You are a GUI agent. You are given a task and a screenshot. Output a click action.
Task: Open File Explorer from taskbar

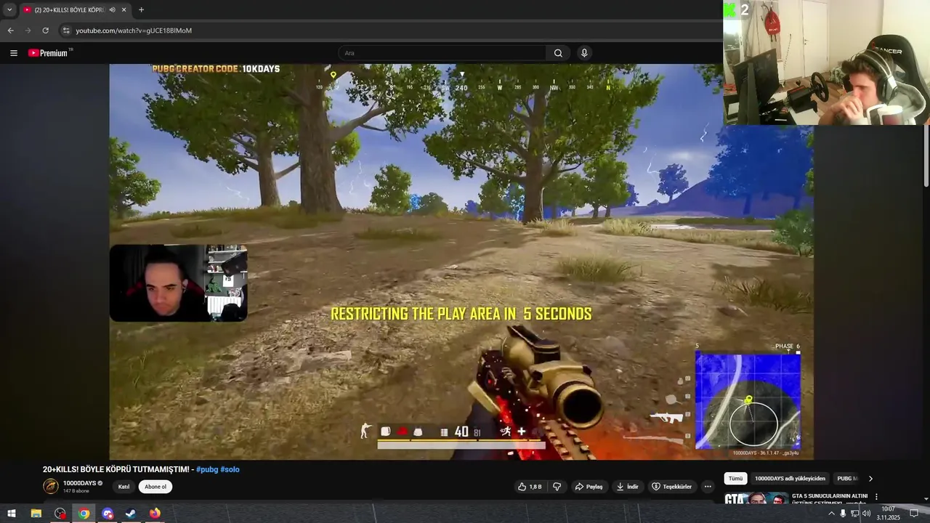click(36, 513)
